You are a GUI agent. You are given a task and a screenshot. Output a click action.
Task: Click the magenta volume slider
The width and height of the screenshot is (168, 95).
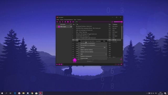pyautogui.click(x=118, y=22)
